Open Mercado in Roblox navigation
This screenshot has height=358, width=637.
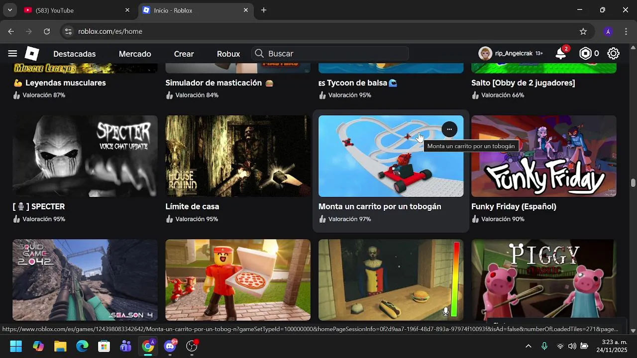click(x=135, y=54)
